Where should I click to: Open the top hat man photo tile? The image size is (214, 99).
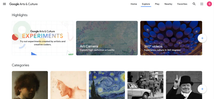184,85
